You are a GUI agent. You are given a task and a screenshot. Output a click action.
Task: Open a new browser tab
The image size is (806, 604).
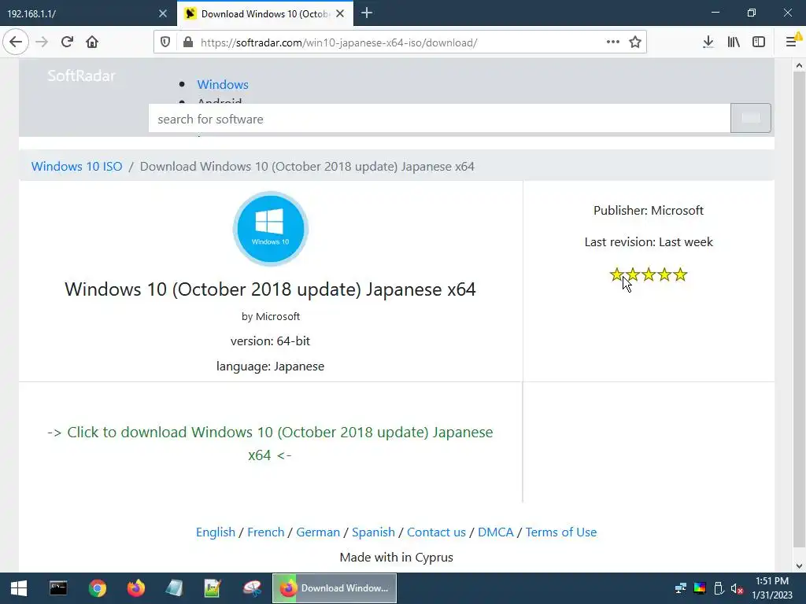367,13
